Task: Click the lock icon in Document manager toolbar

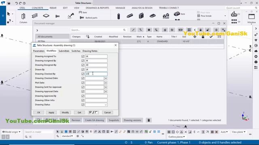Action: click(201, 30)
